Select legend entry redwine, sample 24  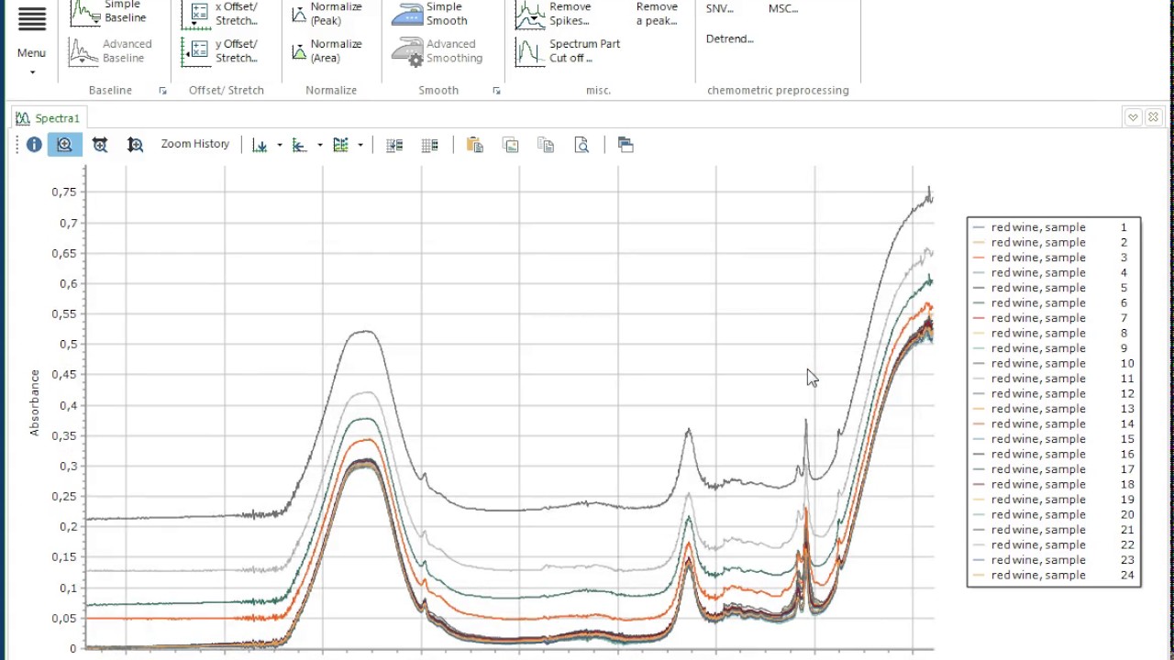1055,575
